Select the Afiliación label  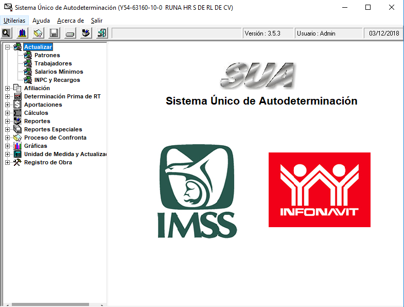37,88
